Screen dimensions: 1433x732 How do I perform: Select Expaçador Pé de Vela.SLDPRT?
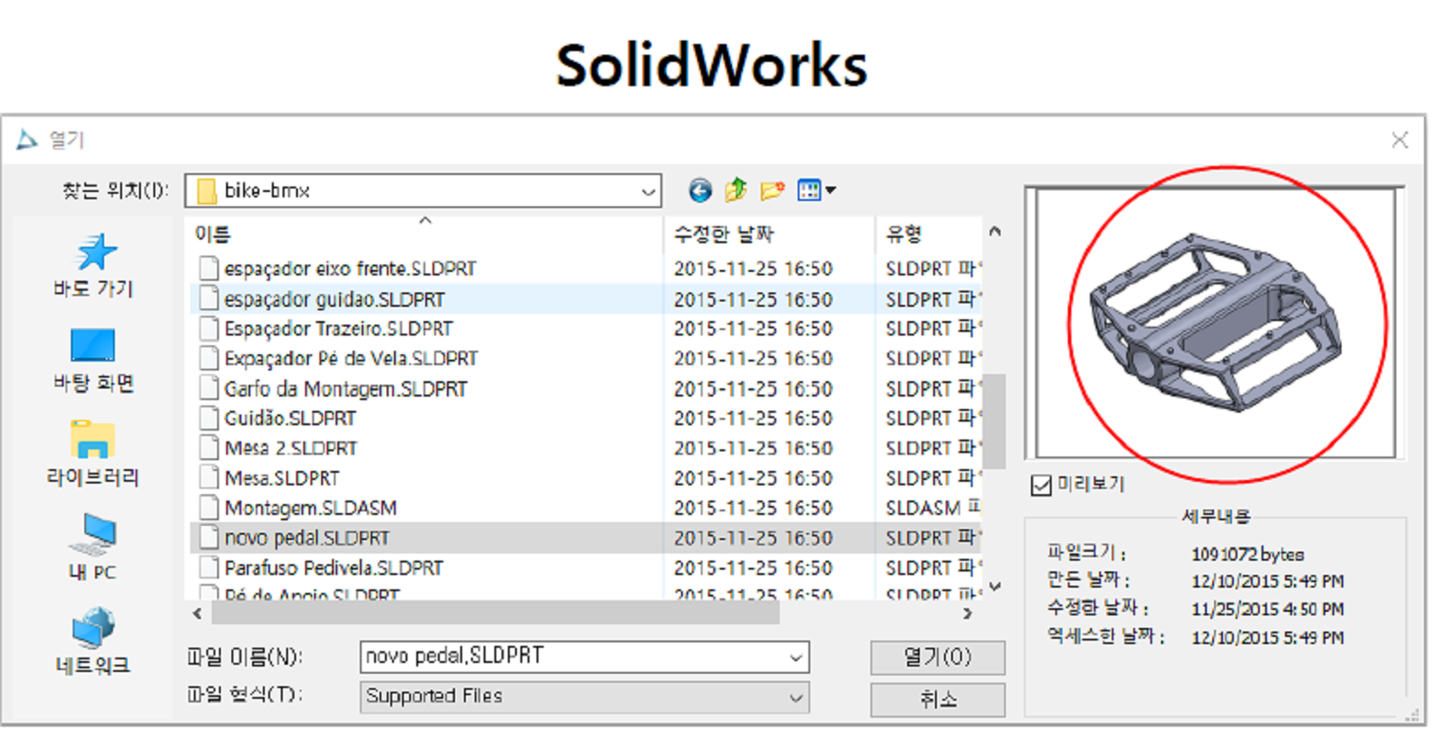351,358
